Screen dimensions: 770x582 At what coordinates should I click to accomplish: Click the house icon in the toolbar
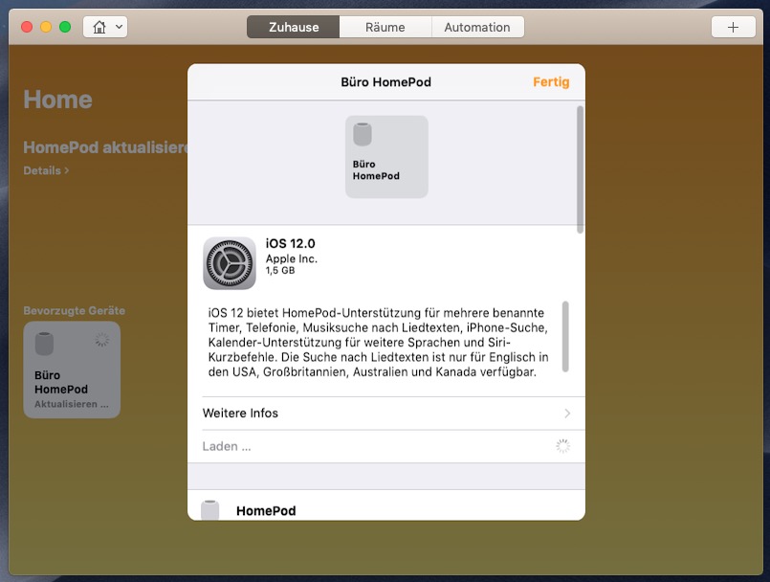point(99,27)
